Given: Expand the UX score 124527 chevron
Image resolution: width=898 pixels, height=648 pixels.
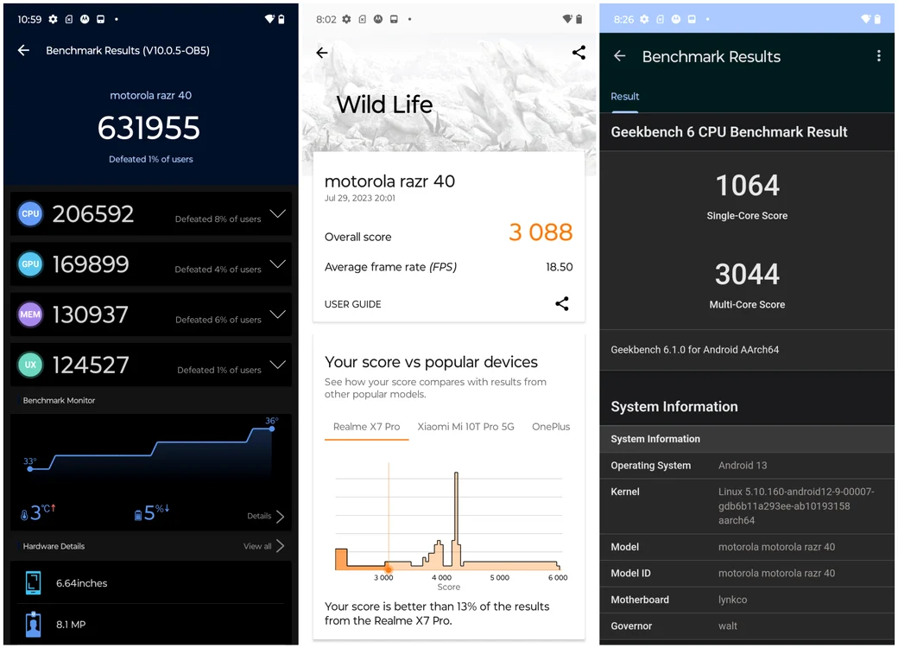Looking at the screenshot, I should (x=278, y=365).
